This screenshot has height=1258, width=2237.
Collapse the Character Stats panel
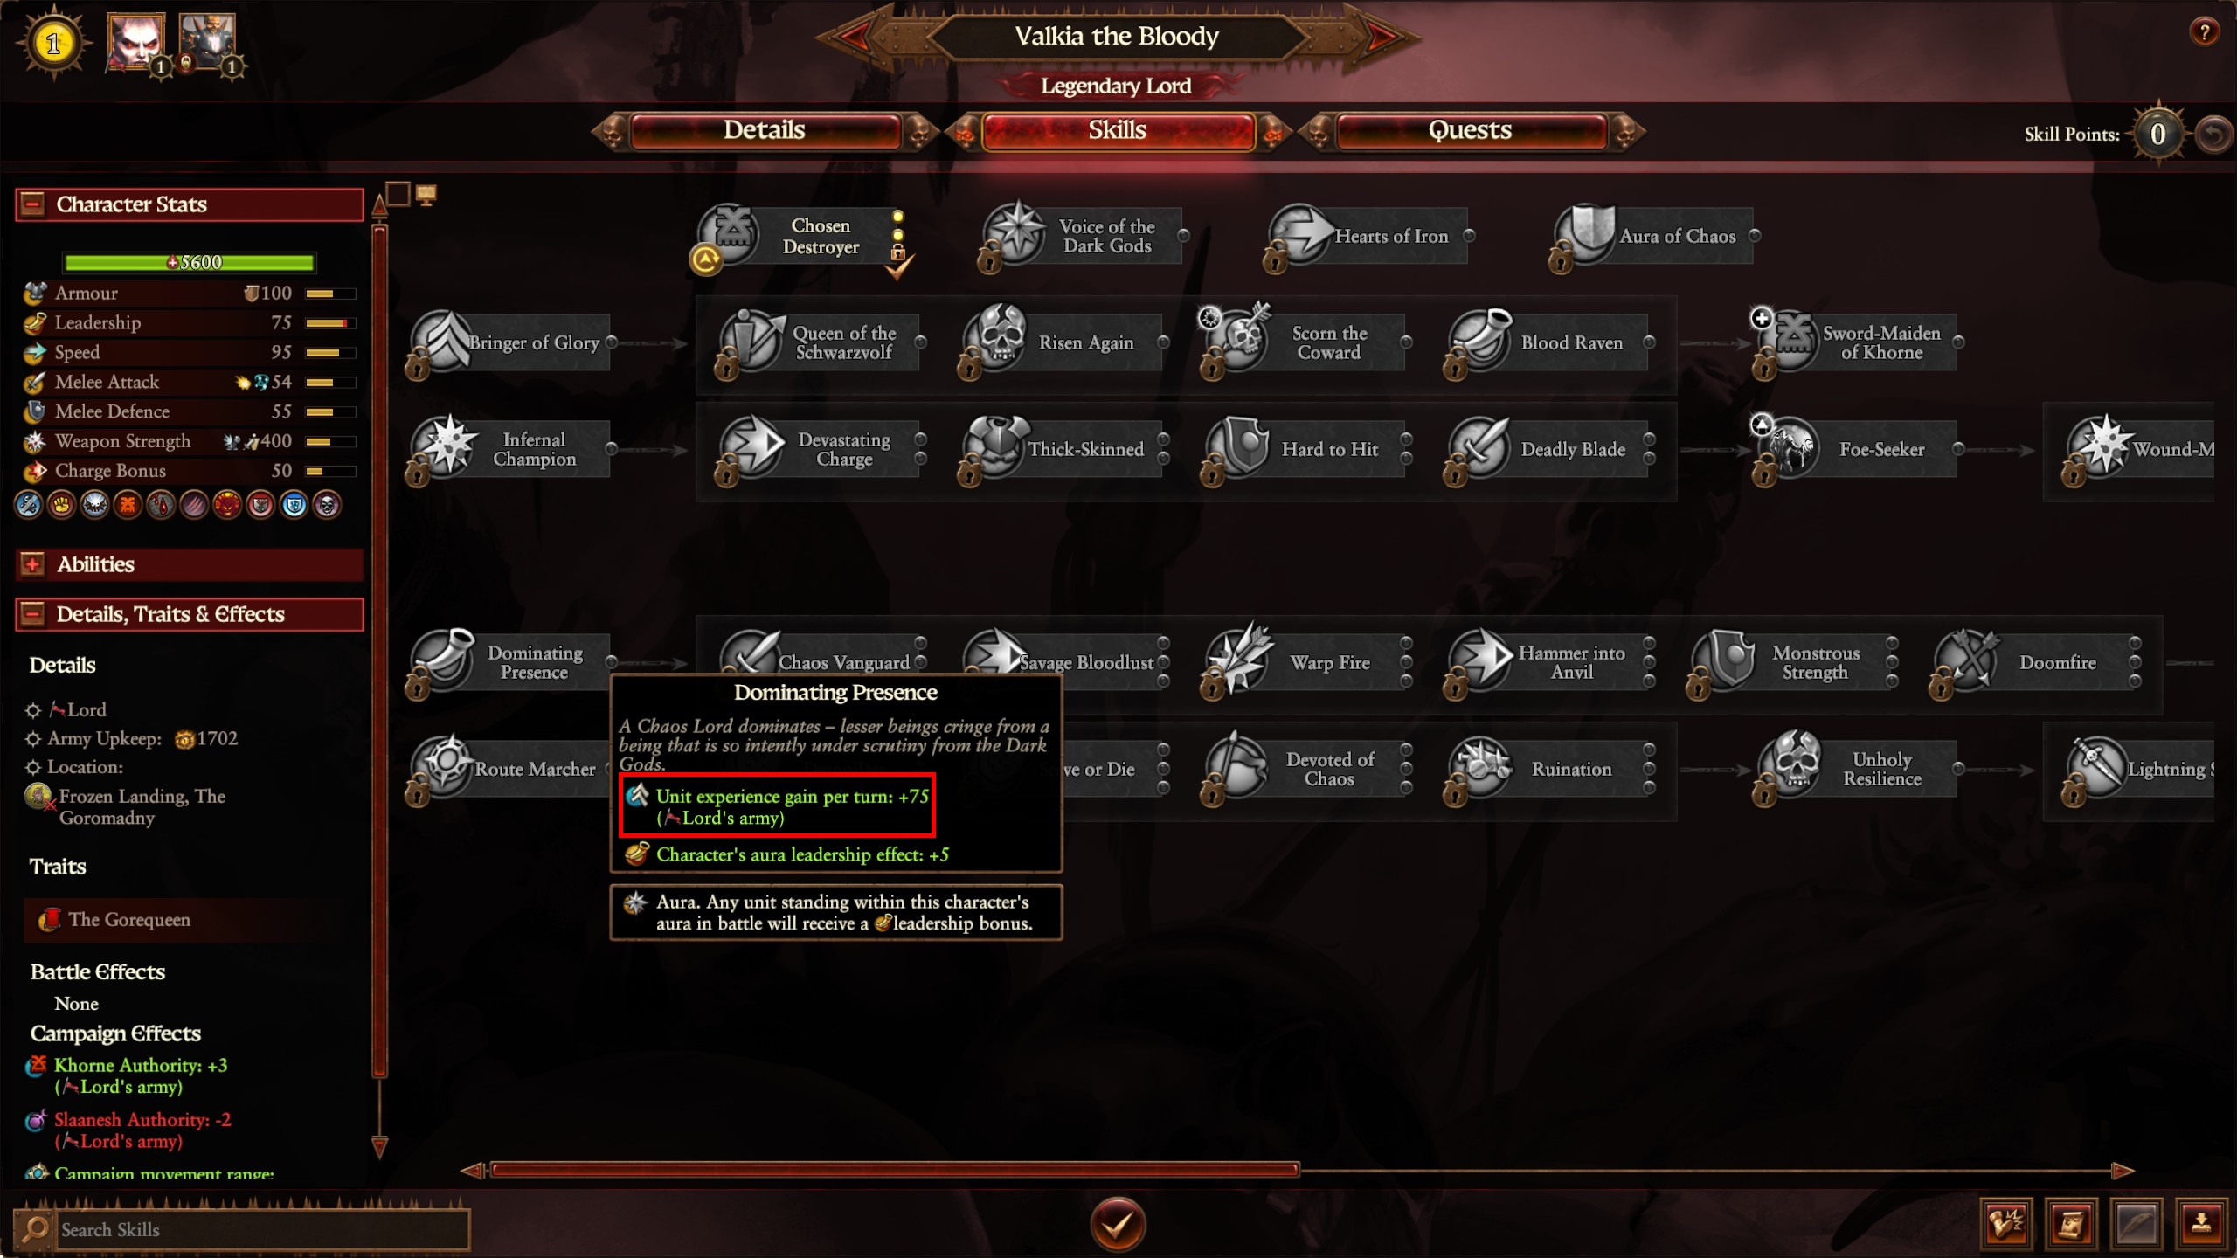click(x=33, y=204)
